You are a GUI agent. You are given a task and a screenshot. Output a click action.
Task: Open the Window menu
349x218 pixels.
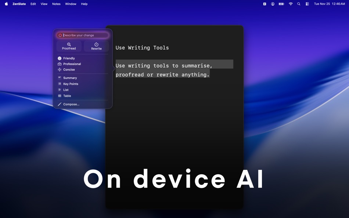click(71, 4)
